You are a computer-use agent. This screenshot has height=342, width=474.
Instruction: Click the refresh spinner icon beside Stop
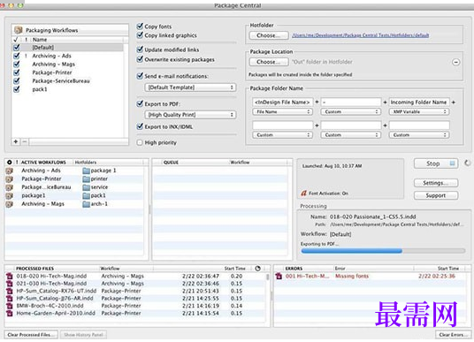pyautogui.click(x=467, y=163)
